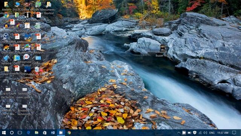Launch the MMSSTV shortcut
Viewport: 241px width, 136px height.
[27, 47]
